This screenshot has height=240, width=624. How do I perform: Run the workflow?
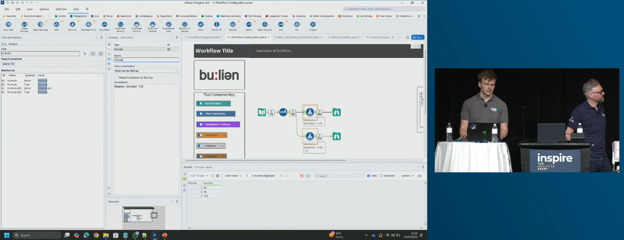418,37
